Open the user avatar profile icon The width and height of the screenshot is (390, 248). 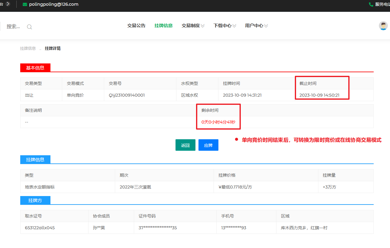383,26
